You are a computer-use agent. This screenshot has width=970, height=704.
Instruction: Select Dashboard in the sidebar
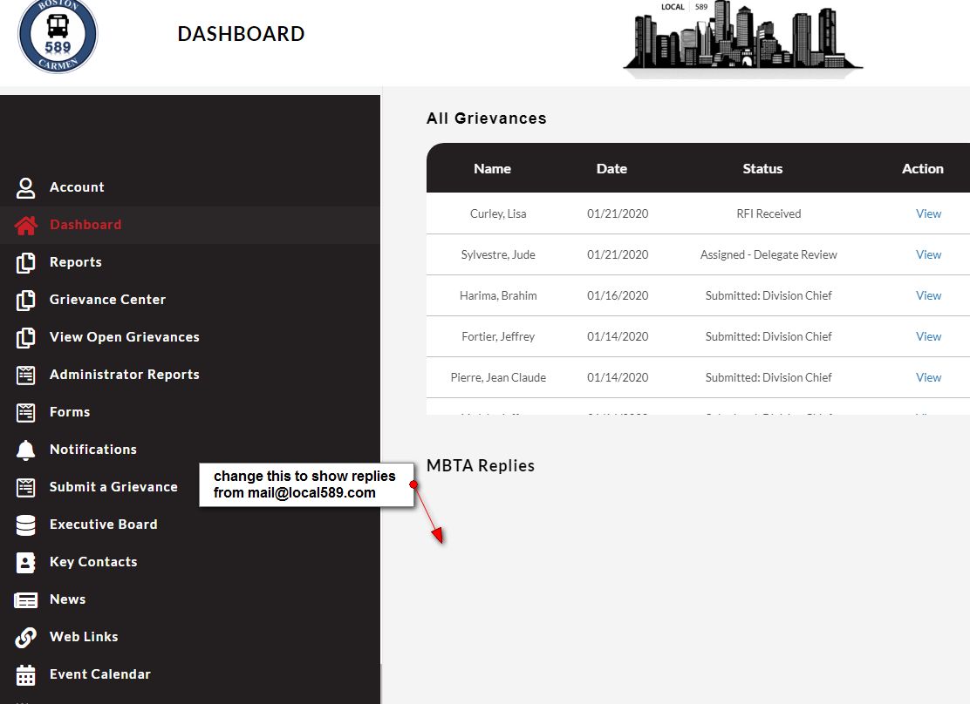tap(85, 225)
